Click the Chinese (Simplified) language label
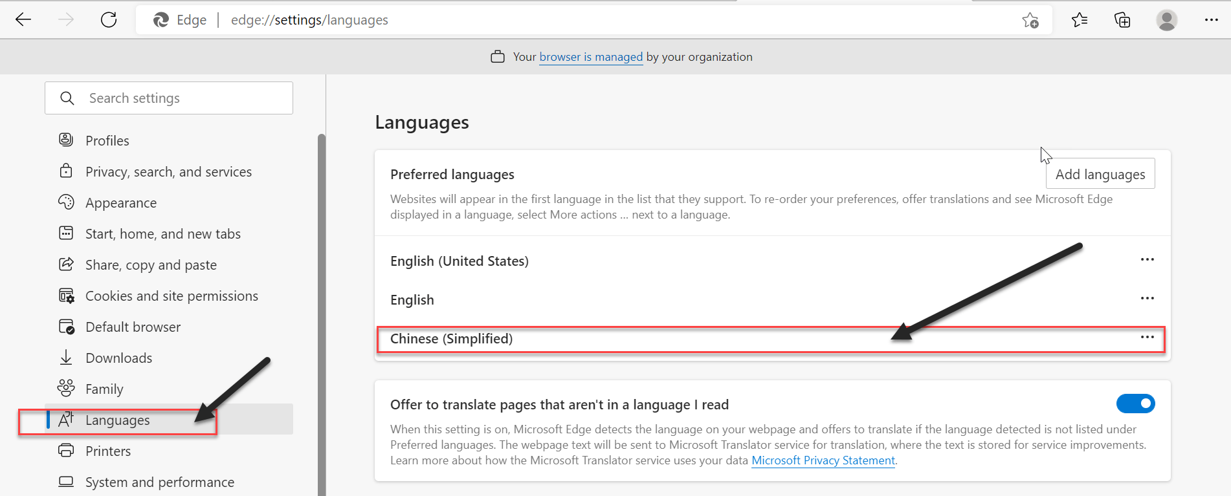 coord(451,339)
